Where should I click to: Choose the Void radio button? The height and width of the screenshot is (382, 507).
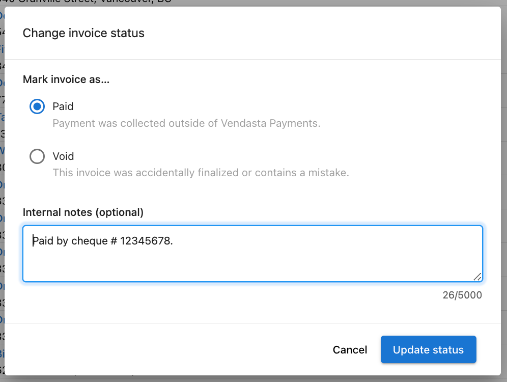(x=37, y=156)
